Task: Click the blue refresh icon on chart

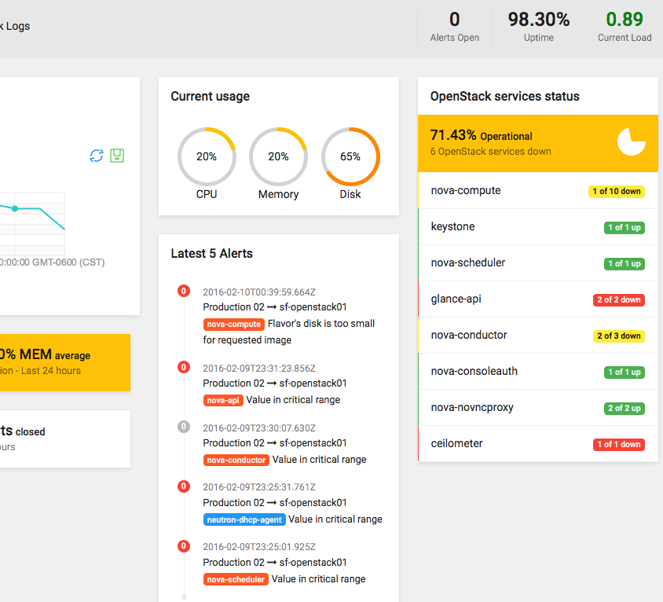Action: [97, 156]
